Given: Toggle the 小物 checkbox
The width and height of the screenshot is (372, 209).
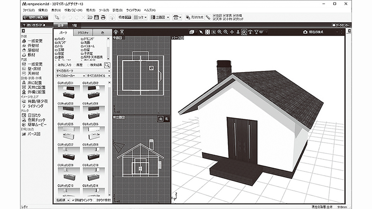Looking at the screenshot, I should coord(224,19).
